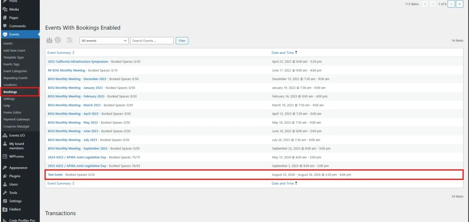This screenshot has height=222, width=469.
Task: Open BOG Monthly Meeting - July 2023
Action: coord(72,140)
